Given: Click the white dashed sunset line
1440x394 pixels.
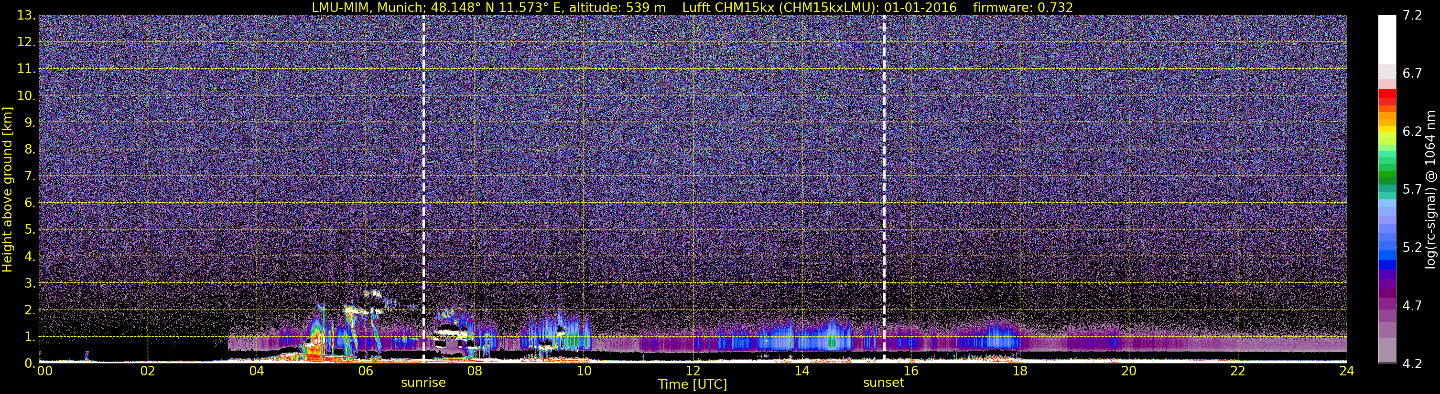Looking at the screenshot, I should 884,188.
